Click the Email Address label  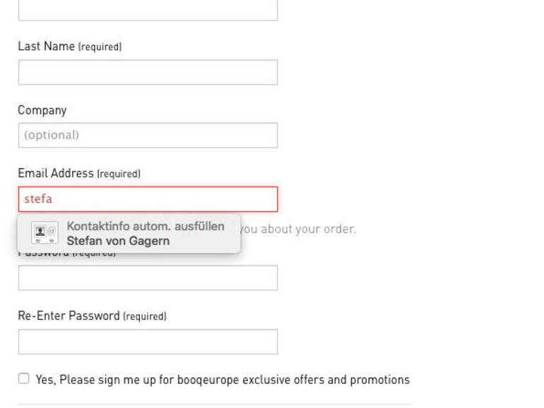coord(56,174)
